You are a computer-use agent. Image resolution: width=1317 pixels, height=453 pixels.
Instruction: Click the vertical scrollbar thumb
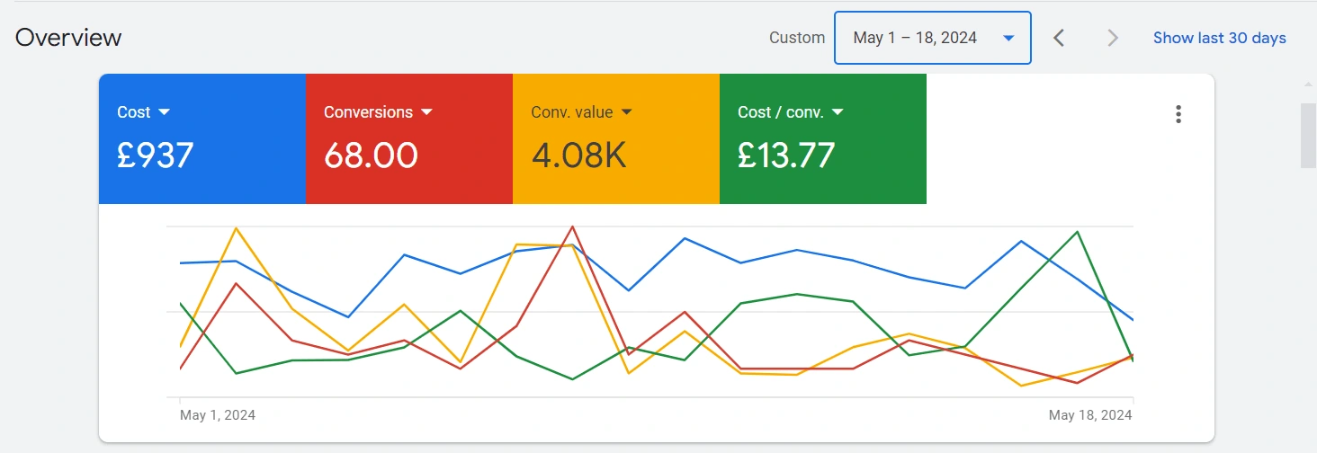pos(1308,135)
